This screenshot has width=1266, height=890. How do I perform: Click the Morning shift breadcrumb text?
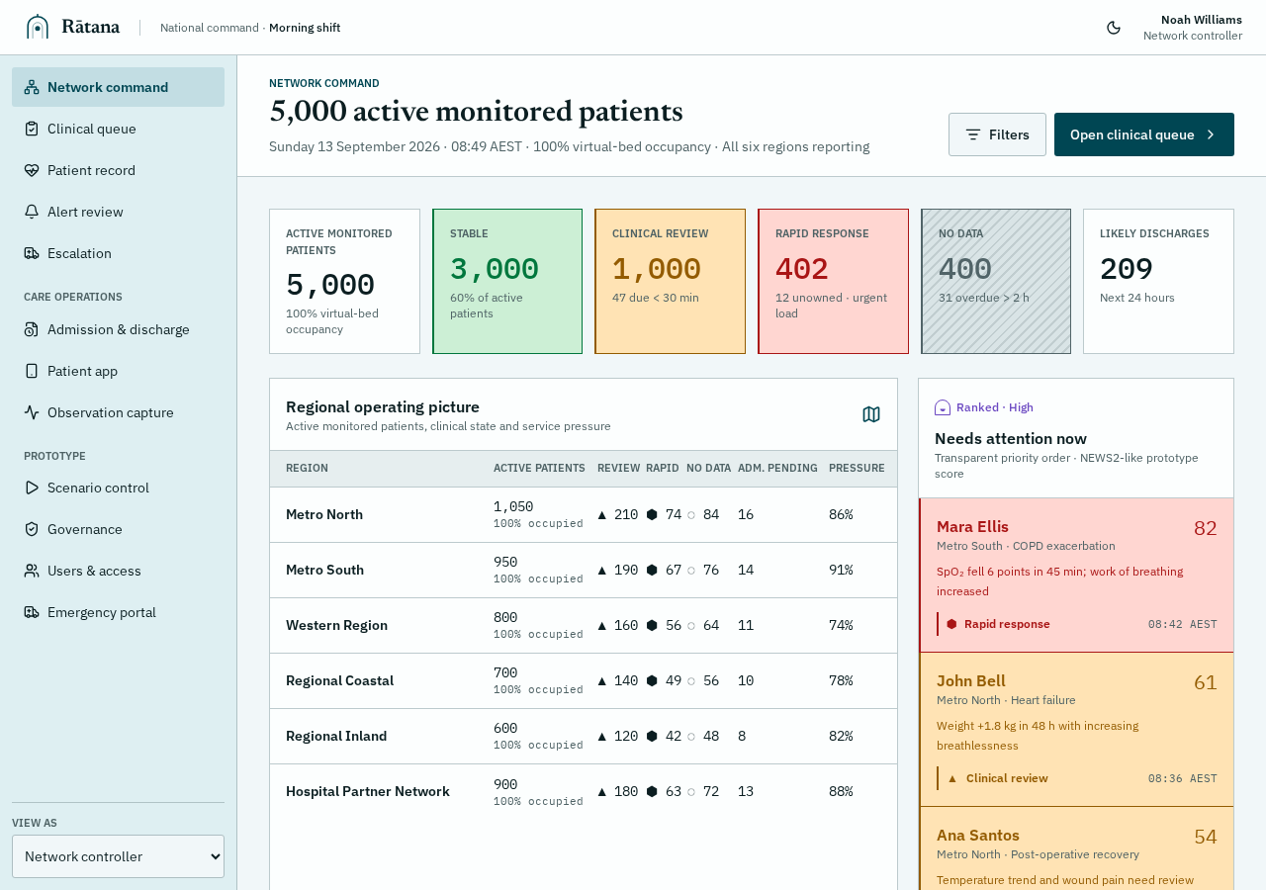305,28
